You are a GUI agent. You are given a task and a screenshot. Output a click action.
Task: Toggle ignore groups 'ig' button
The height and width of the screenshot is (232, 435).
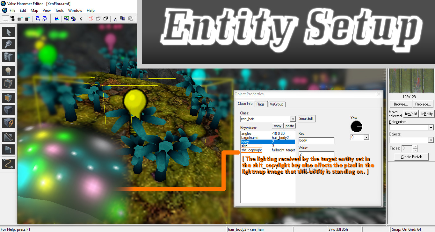click(81, 19)
